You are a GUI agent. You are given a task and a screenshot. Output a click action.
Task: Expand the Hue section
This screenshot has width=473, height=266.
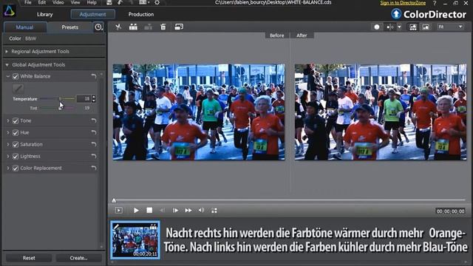pos(8,132)
